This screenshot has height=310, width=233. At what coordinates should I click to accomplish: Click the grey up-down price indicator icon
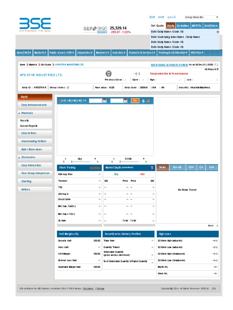[x=108, y=74]
